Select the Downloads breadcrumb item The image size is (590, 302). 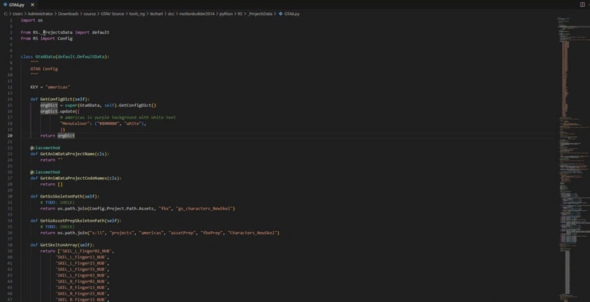(x=66, y=14)
